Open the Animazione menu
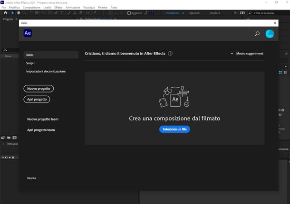The height and width of the screenshot is (204, 290). [73, 8]
